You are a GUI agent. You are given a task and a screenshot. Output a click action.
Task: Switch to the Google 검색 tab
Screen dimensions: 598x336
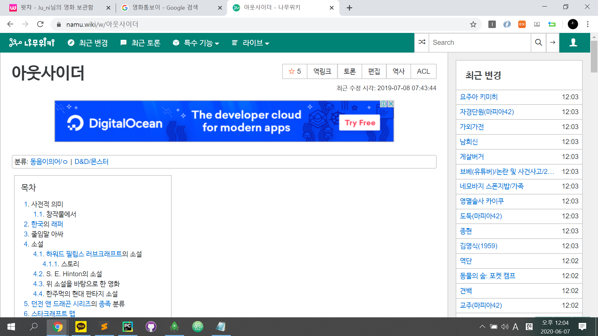pyautogui.click(x=165, y=7)
